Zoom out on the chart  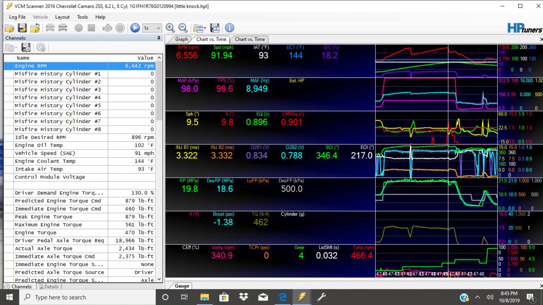(183, 28)
